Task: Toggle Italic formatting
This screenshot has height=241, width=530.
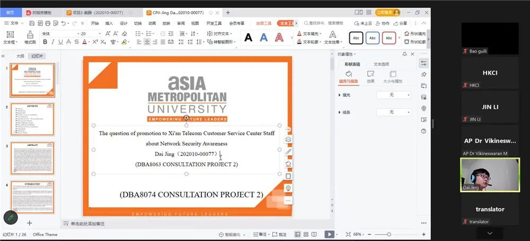Action: pos(52,42)
